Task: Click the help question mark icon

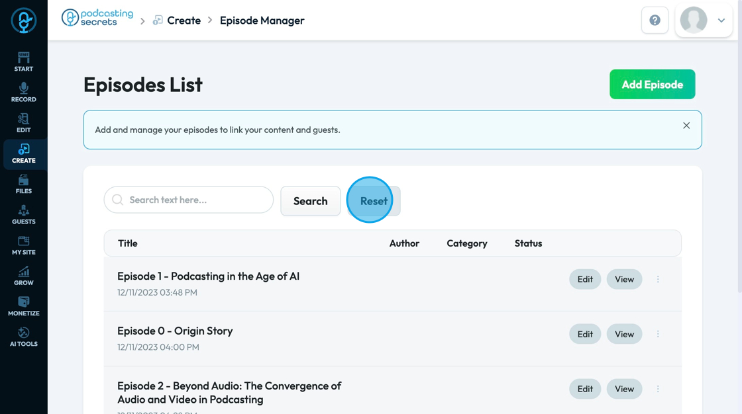Action: tap(655, 21)
